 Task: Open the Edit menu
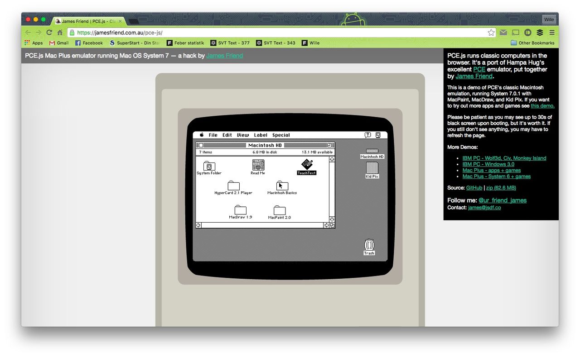coord(227,135)
